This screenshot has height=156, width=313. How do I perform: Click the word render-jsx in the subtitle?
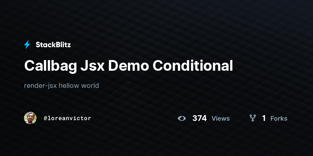(x=40, y=86)
